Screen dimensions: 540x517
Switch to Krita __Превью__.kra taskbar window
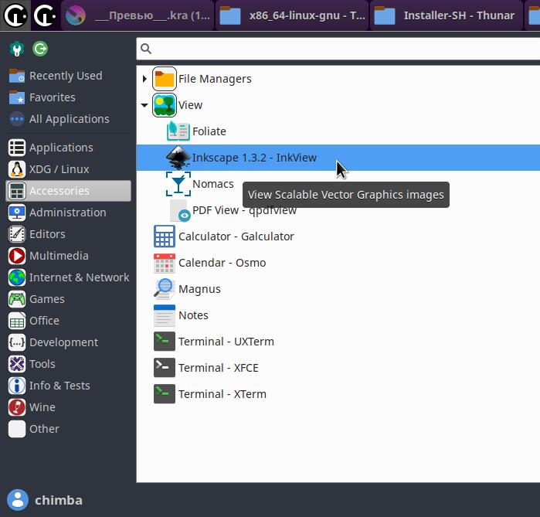click(x=138, y=15)
